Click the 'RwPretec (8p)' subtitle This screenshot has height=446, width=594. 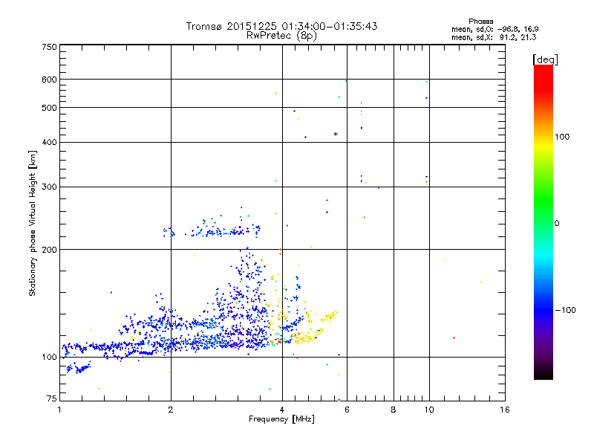pos(281,36)
